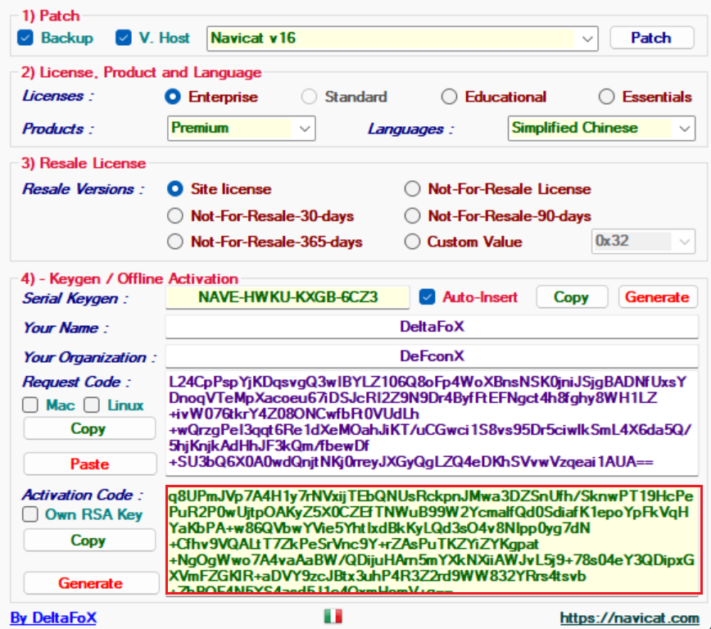This screenshot has height=629, width=711.
Task: Expand the Products dropdown showing Premium
Action: pos(306,129)
